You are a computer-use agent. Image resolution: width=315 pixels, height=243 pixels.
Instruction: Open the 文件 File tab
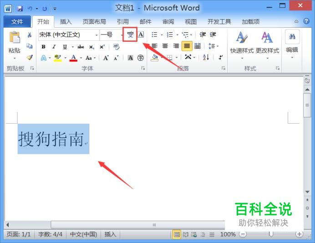[17, 21]
